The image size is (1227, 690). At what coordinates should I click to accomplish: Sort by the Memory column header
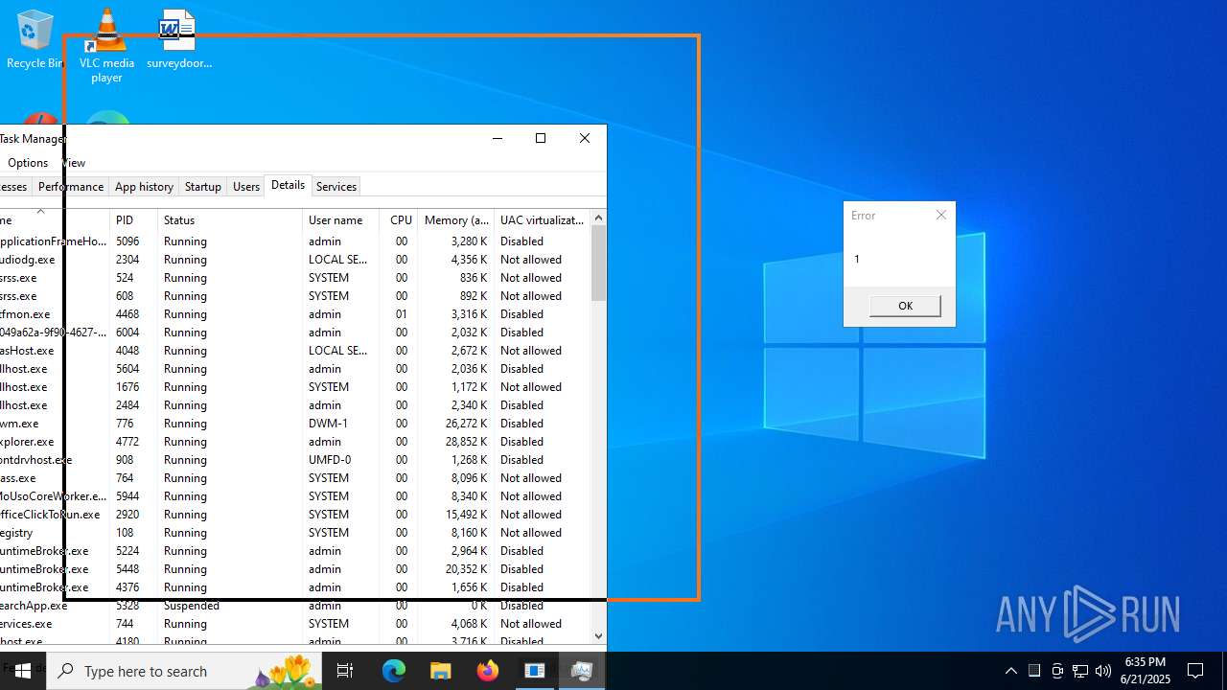point(456,219)
